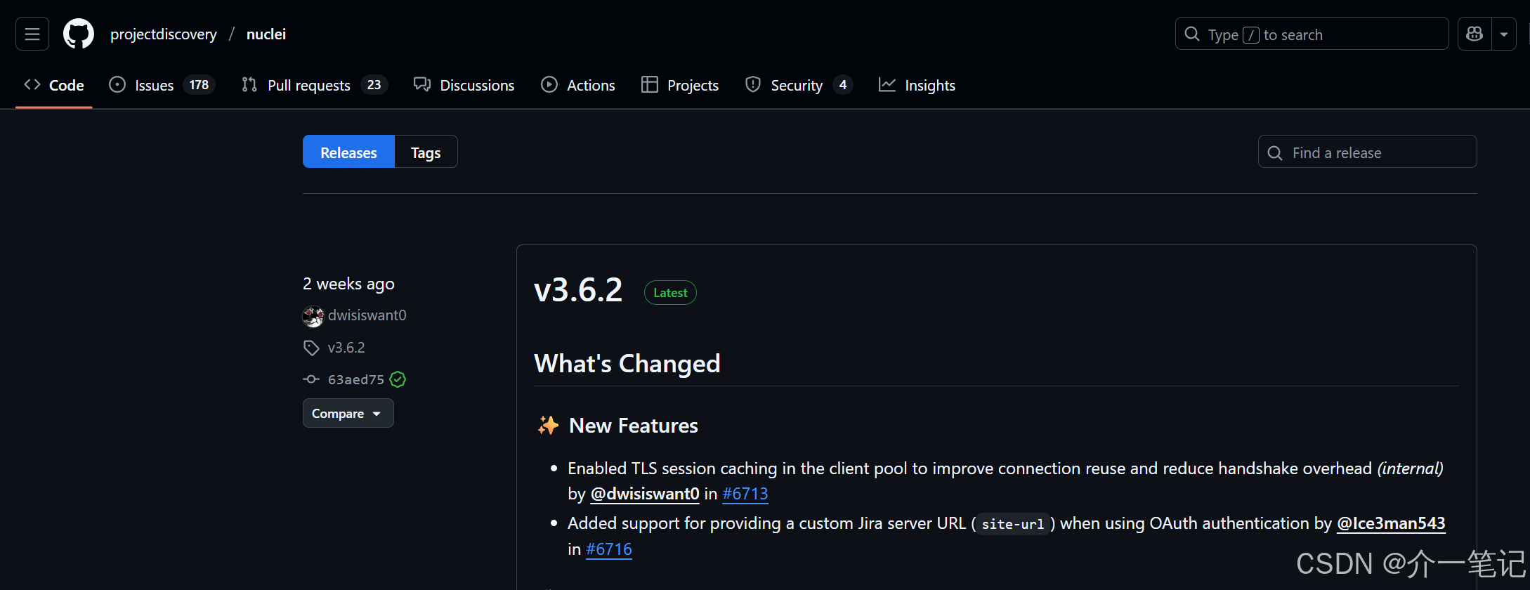Click the Security count badge 4
Screen dimensions: 1530x590
click(843, 85)
